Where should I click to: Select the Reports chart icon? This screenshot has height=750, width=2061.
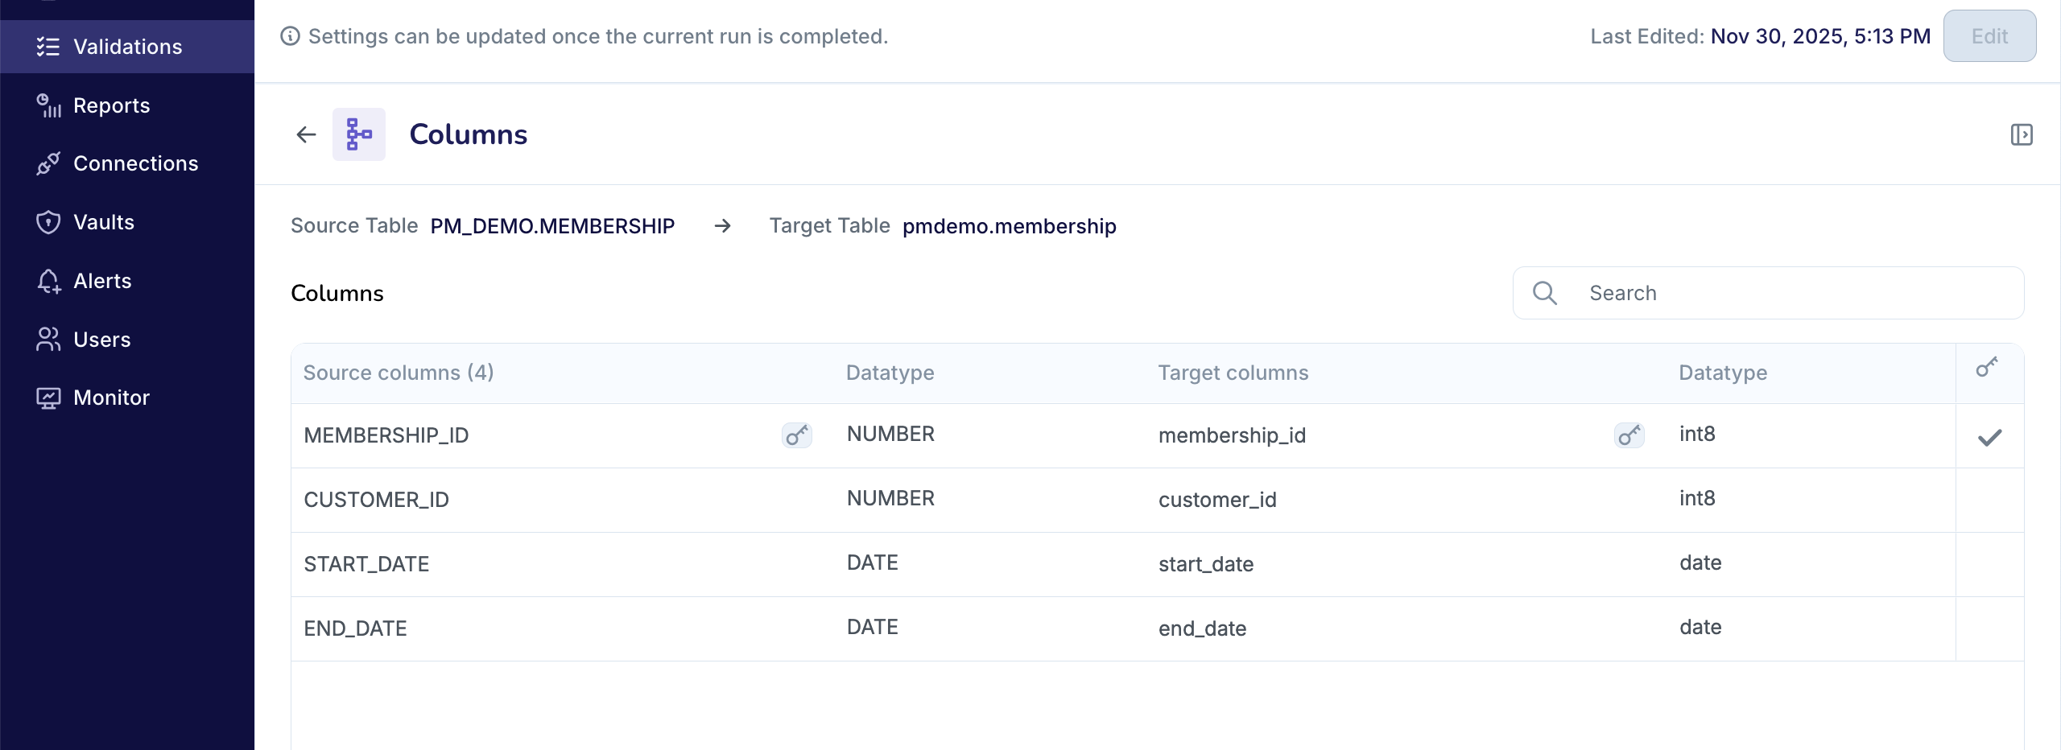(48, 105)
